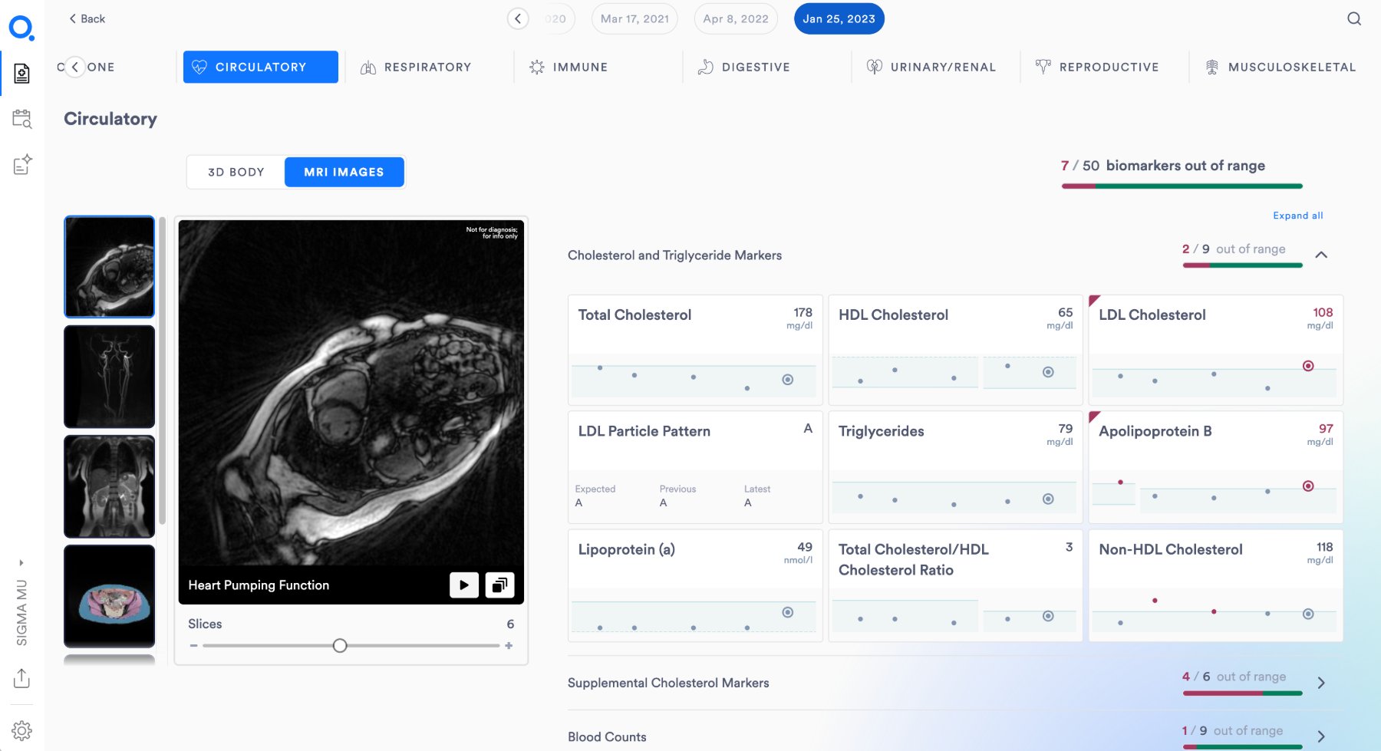
Task: Open the calendar search sidebar icon
Action: click(21, 119)
